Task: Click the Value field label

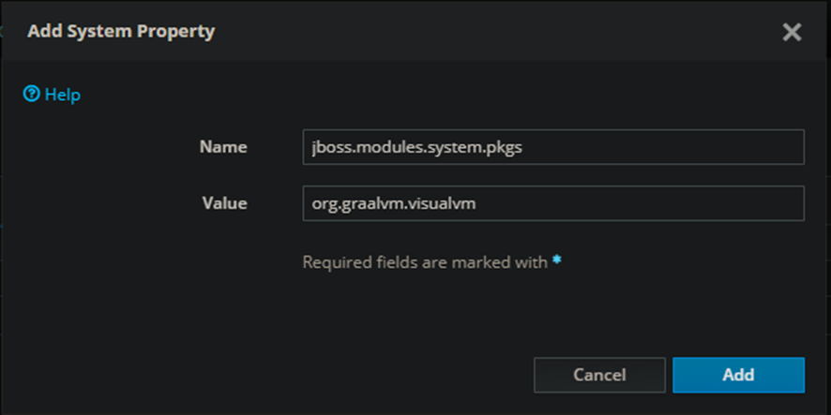Action: pyautogui.click(x=224, y=203)
